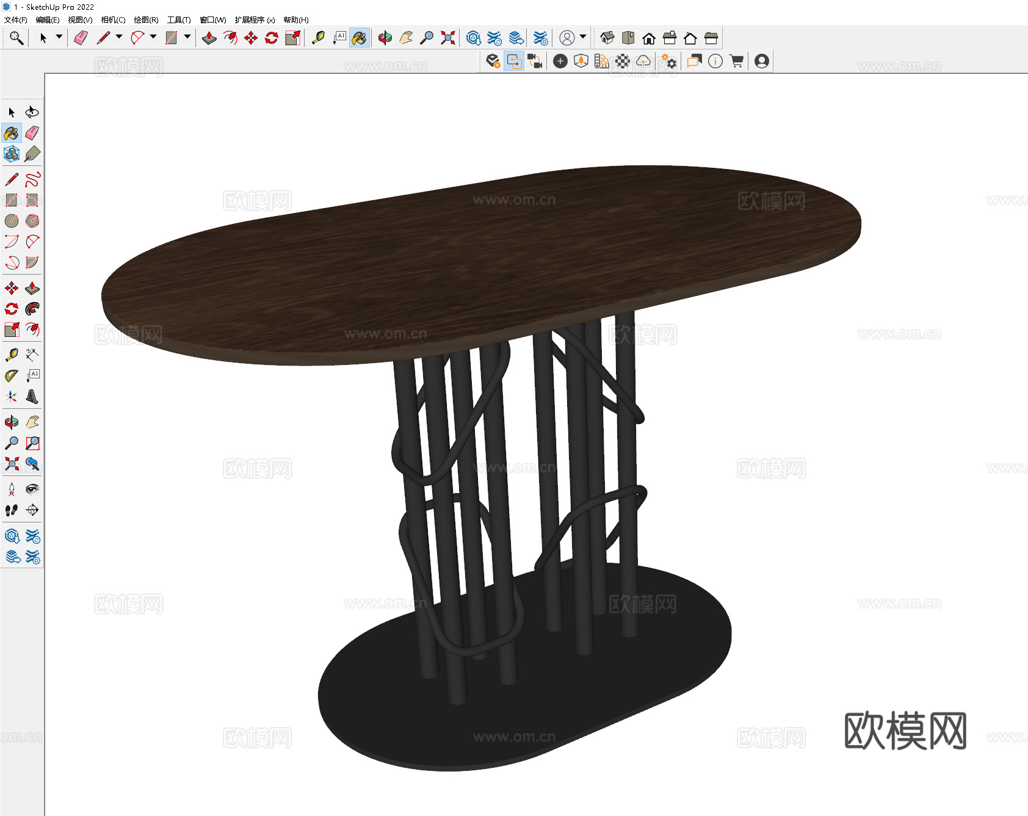1028x816 pixels.
Task: Switch to Front view
Action: point(649,38)
